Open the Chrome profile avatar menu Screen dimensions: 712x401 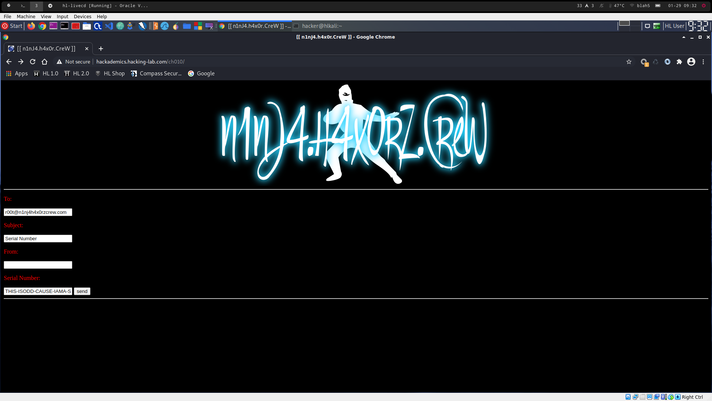coord(691,62)
